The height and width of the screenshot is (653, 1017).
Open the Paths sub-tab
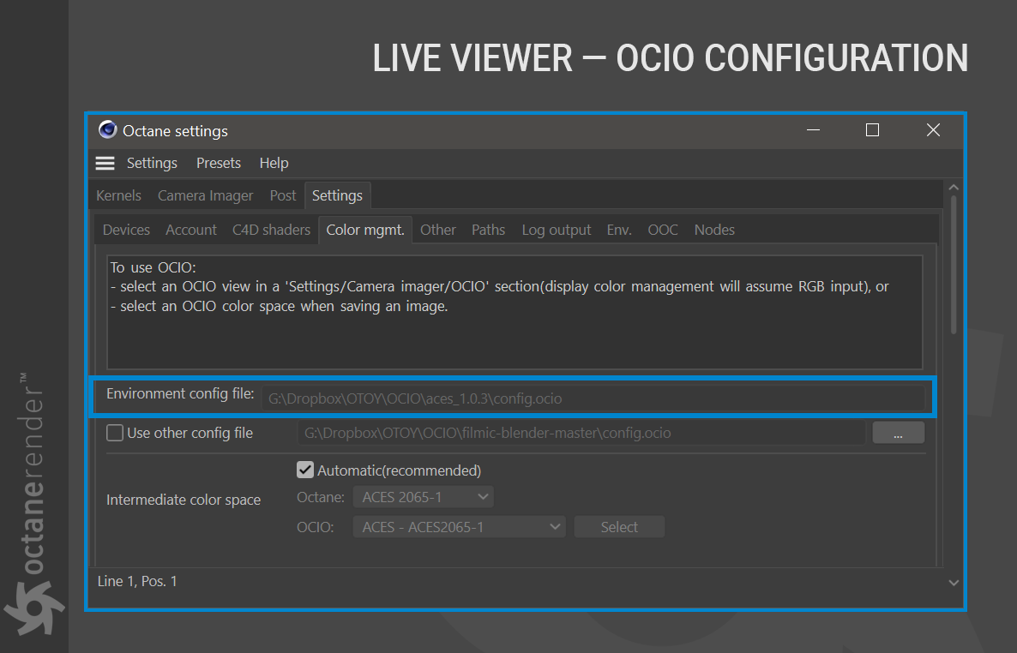(x=489, y=231)
